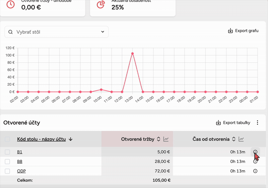
Task: Sort by Kód stolu - názov účtu header
Action: pyautogui.click(x=41, y=139)
